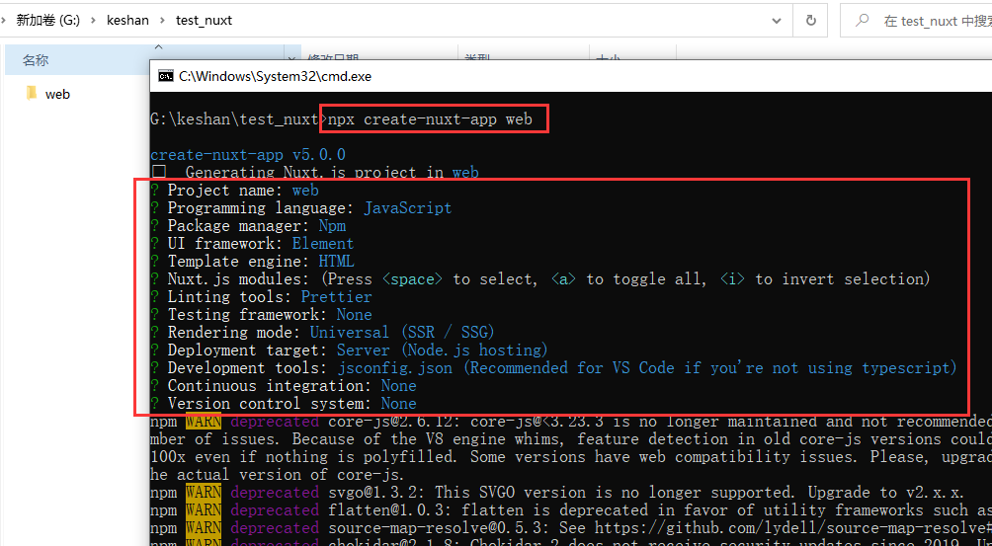Screen dimensions: 992x546
Task: Click Development tools: jsconfig.json line
Action: coord(553,367)
